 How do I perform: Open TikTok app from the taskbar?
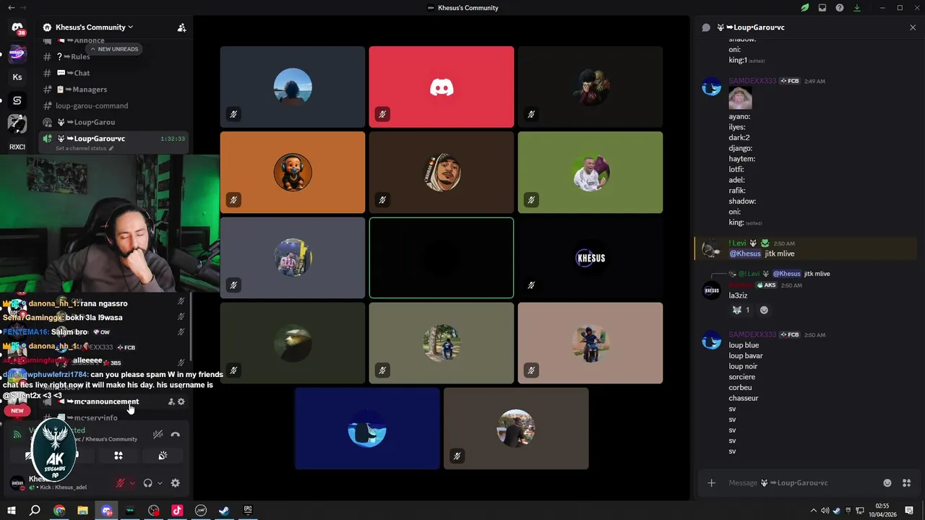(x=177, y=511)
